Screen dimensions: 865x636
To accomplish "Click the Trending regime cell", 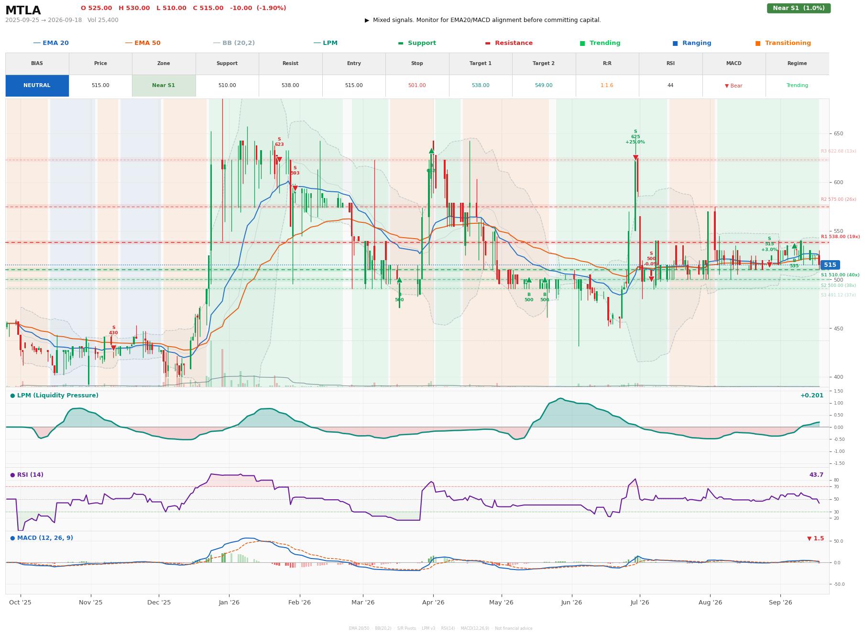I will [797, 86].
